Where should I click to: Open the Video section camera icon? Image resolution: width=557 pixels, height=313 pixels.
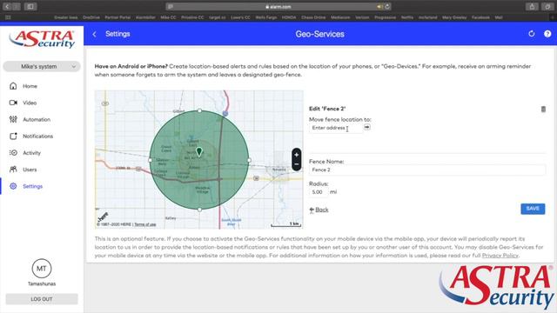click(x=13, y=103)
